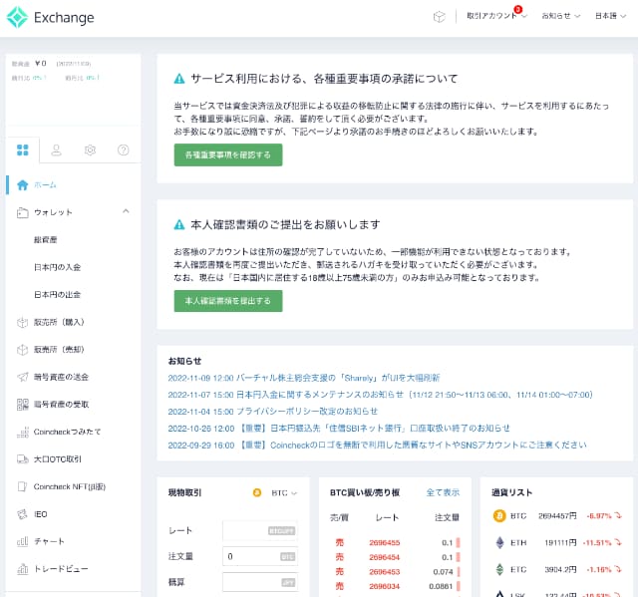Open 大口OTC取引 menu item
Viewport: 638px width, 597px height.
point(58,459)
